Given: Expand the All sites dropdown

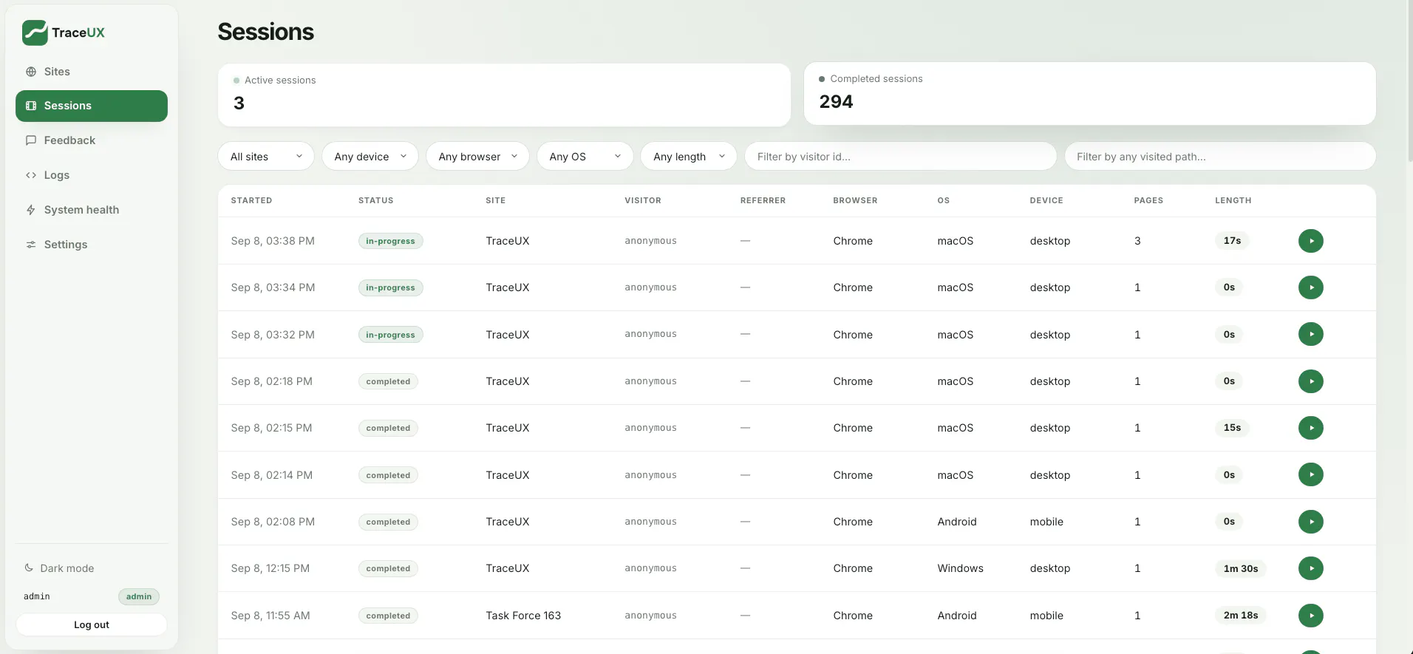Looking at the screenshot, I should click(266, 157).
